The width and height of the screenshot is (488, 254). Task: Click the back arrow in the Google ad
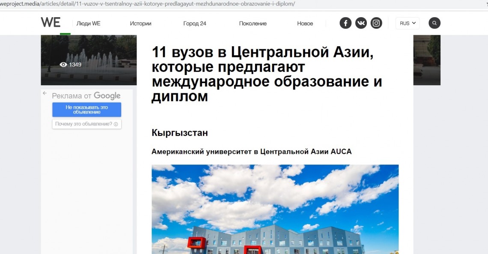pos(45,93)
